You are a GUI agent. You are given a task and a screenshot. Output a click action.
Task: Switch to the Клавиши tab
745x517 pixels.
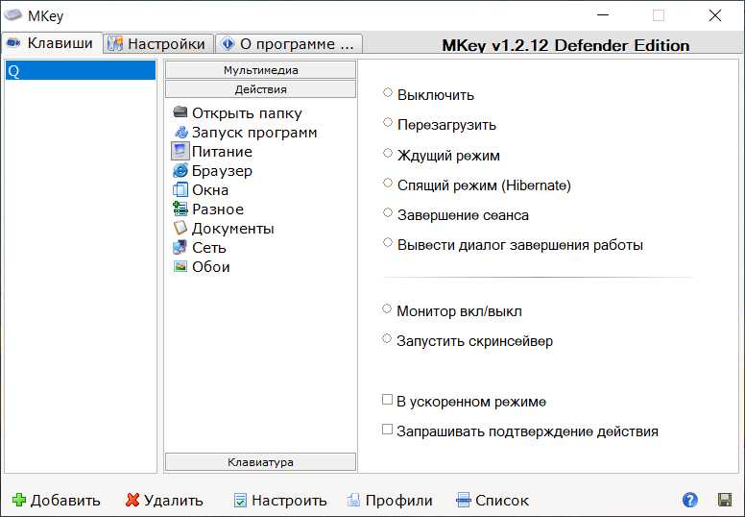coord(52,43)
